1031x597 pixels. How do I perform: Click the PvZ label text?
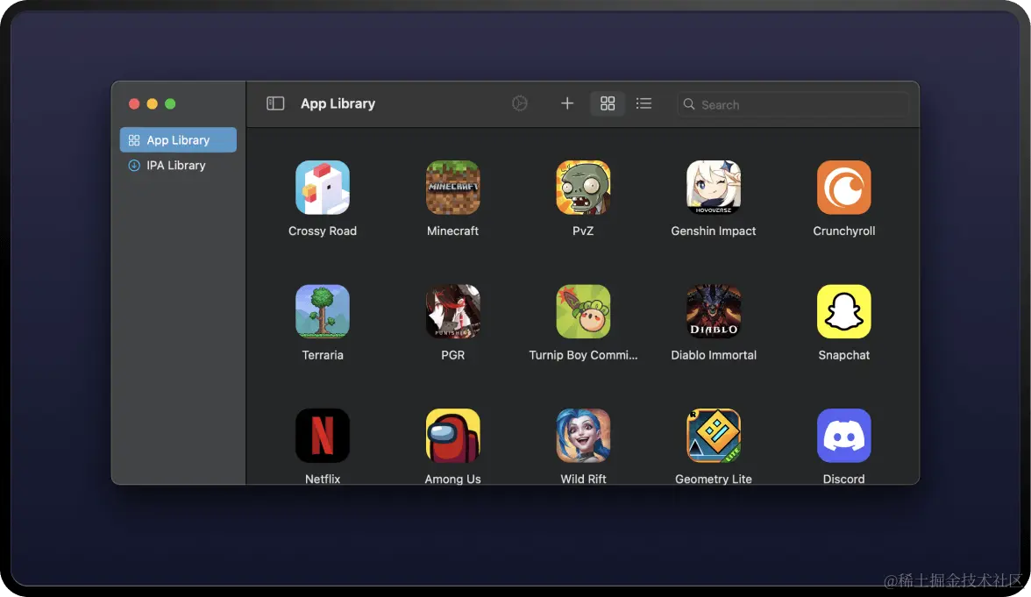(x=583, y=231)
